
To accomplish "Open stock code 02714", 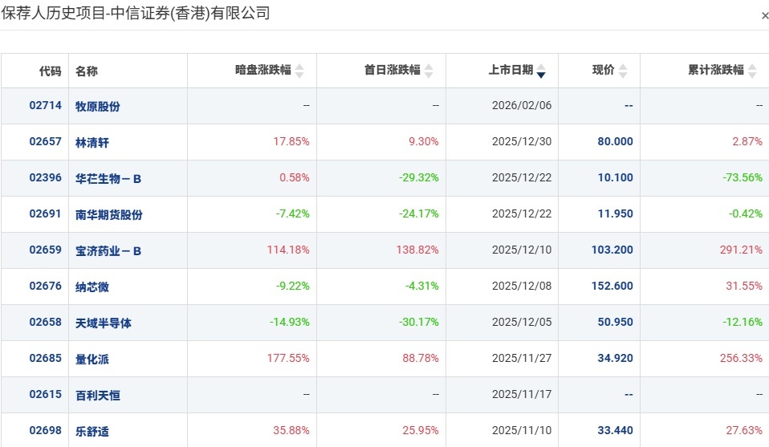I will click(x=46, y=105).
